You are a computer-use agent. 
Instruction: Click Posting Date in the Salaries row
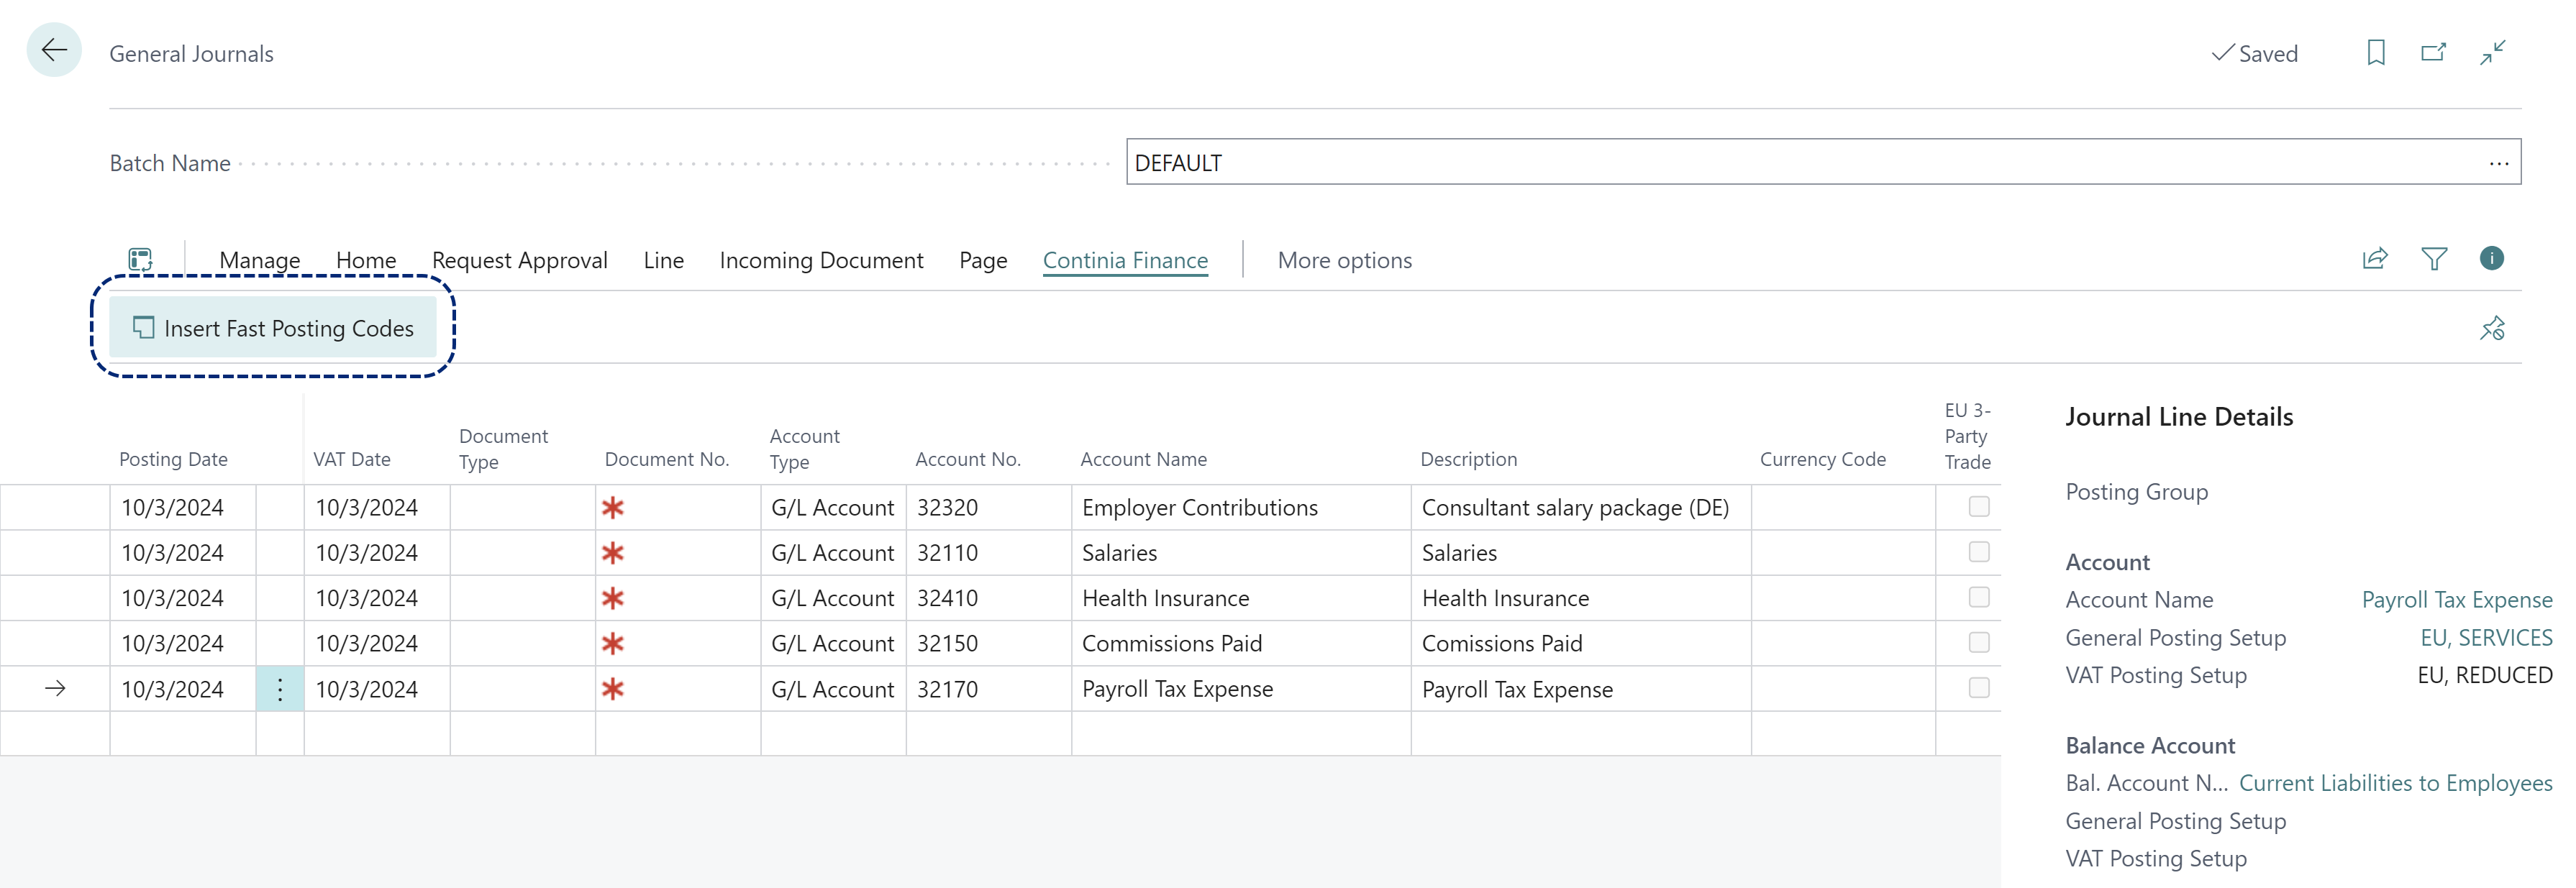(182, 553)
